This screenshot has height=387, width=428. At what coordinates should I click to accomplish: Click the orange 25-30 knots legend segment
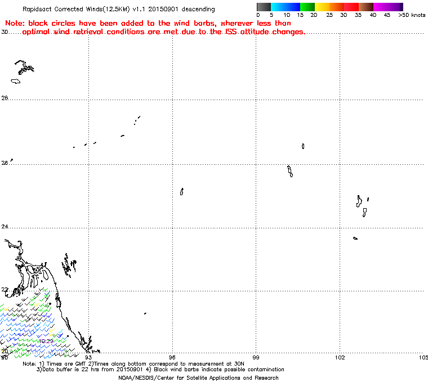[x=337, y=7]
